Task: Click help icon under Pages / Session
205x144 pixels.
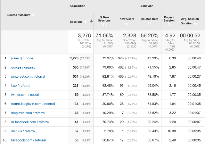Action: [x=169, y=25]
